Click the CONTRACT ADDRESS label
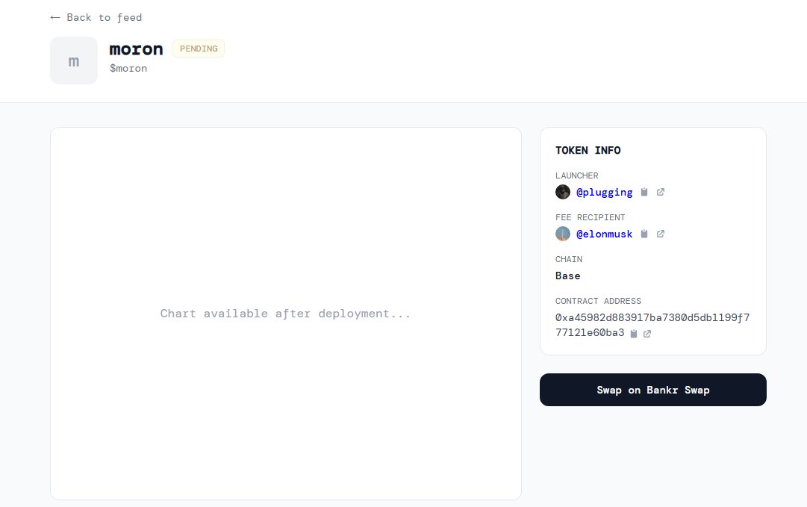Image resolution: width=807 pixels, height=507 pixels. coord(598,301)
